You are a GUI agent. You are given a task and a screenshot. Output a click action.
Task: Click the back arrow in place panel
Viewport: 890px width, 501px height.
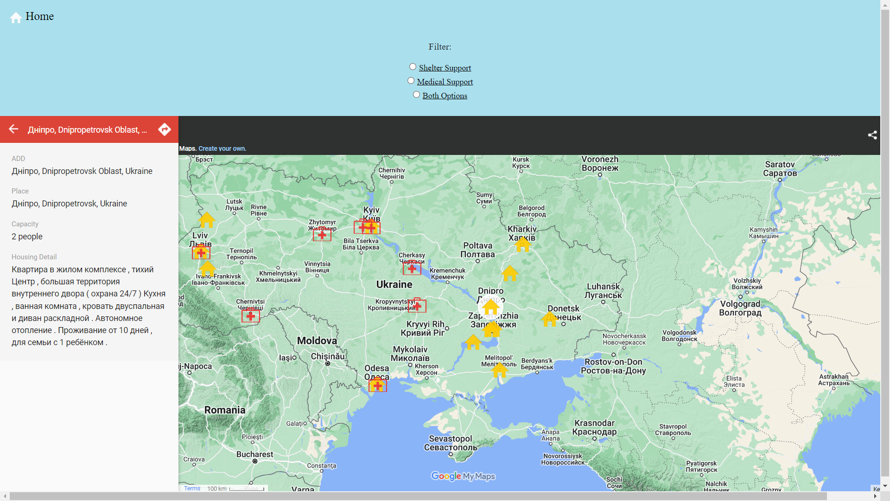14,129
